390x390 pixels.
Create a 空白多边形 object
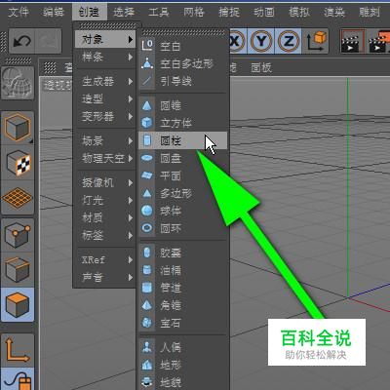pos(182,63)
